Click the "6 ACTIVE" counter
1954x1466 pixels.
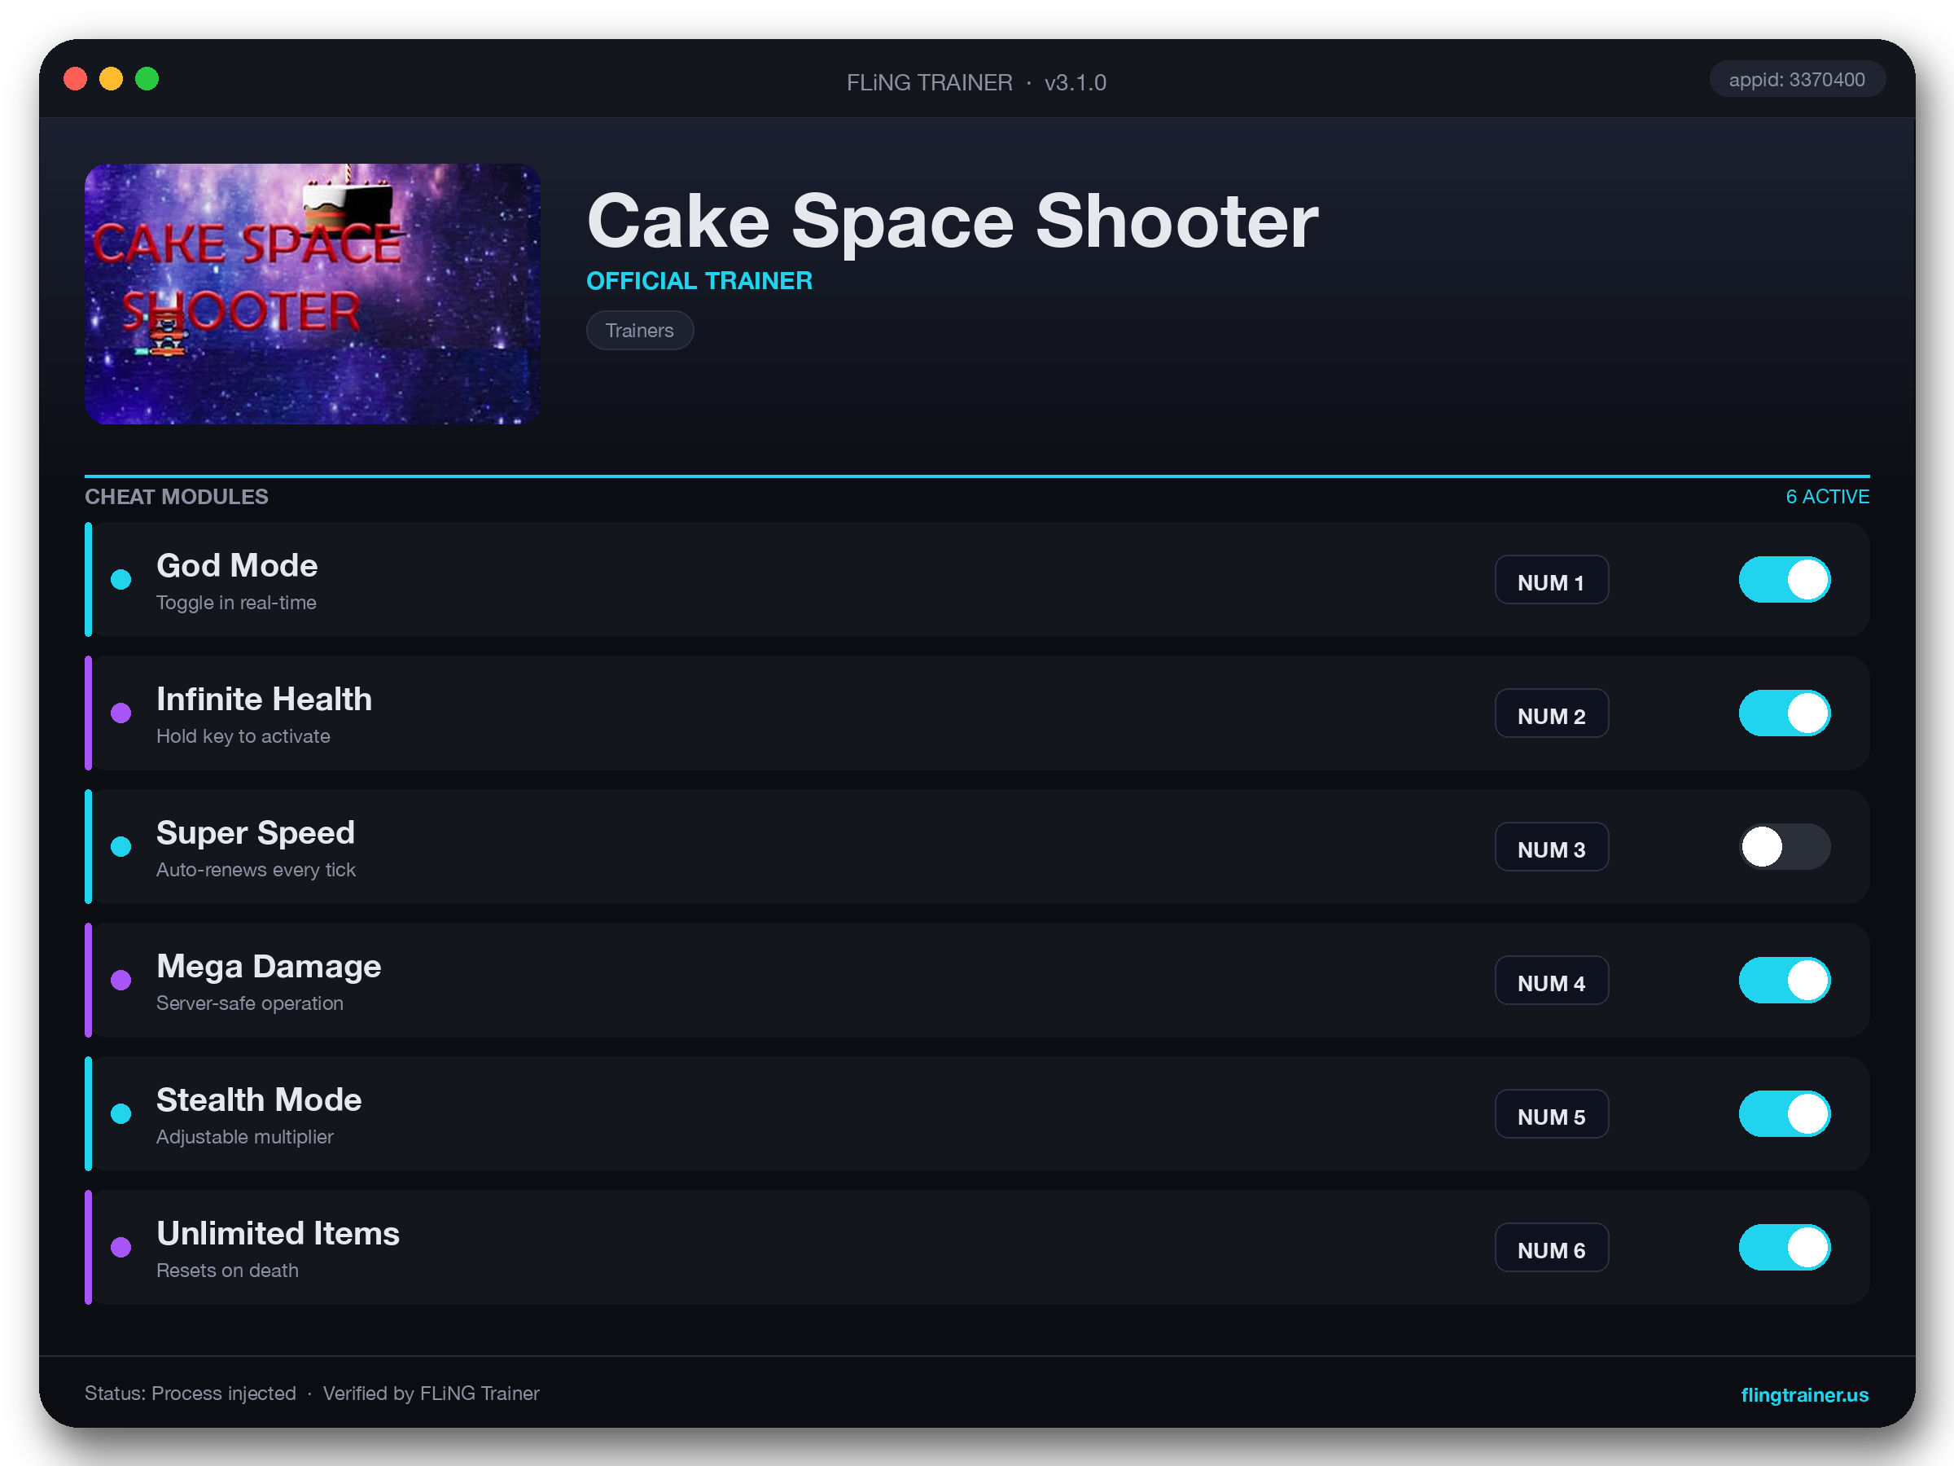click(x=1827, y=497)
